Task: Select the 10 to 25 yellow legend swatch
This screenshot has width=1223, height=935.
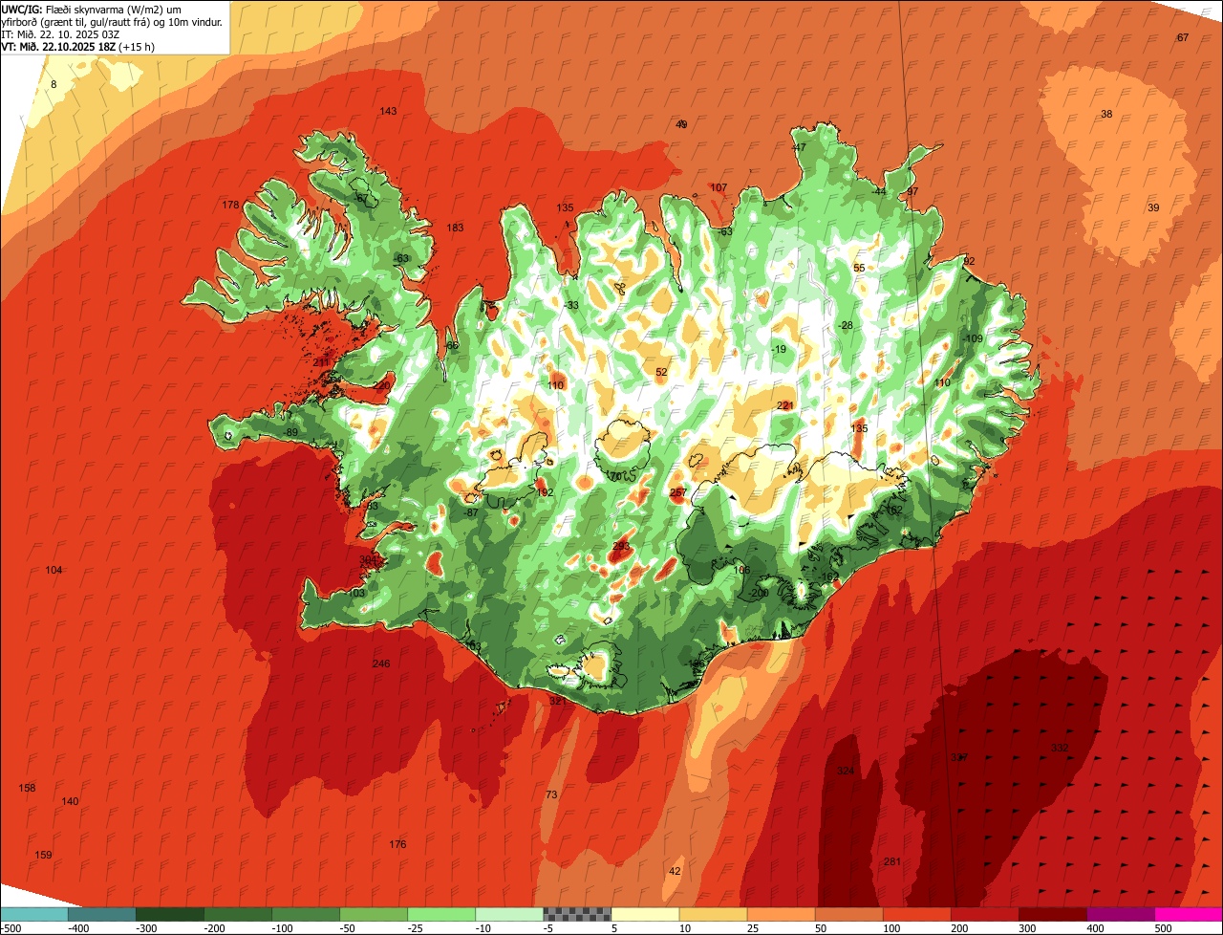Action: [x=712, y=913]
